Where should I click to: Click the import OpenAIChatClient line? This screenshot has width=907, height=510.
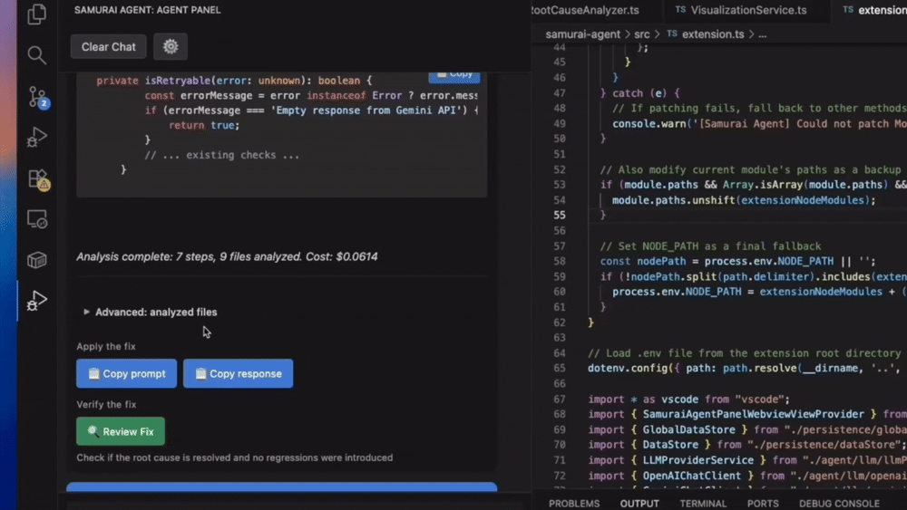pyautogui.click(x=747, y=476)
